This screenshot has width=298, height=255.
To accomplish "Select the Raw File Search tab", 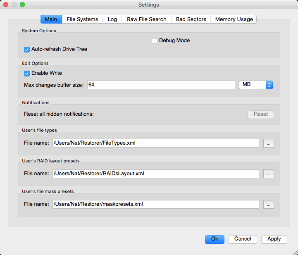I will click(146, 19).
